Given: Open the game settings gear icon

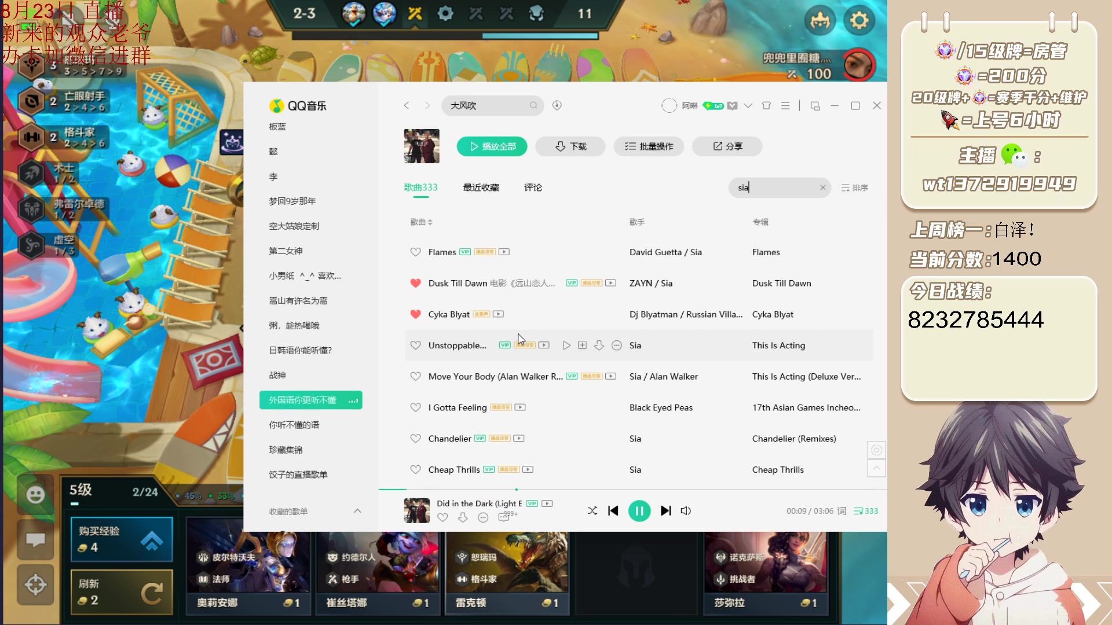Looking at the screenshot, I should tap(859, 21).
